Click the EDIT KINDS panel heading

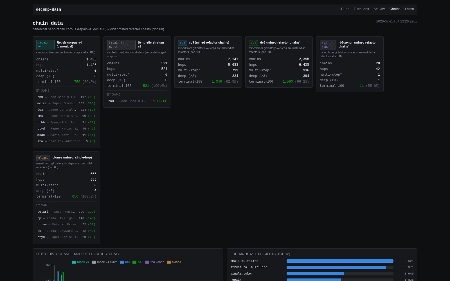260,254
